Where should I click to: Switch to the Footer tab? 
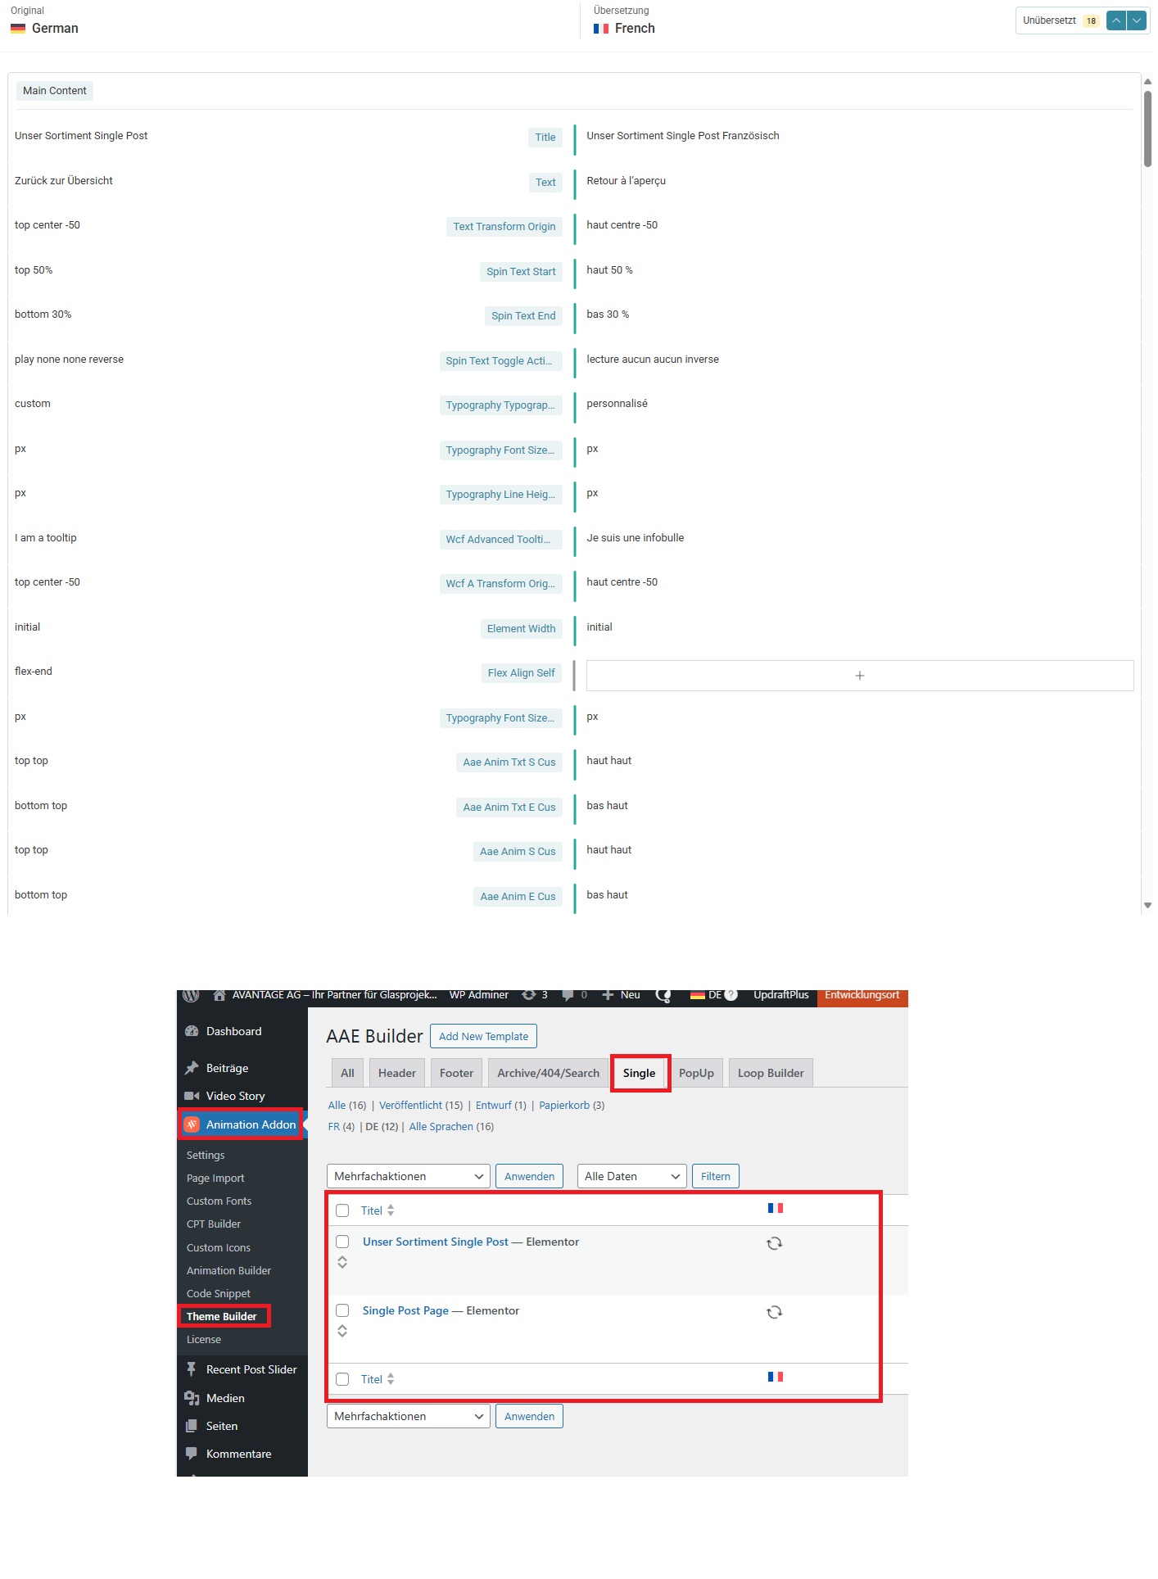456,1073
